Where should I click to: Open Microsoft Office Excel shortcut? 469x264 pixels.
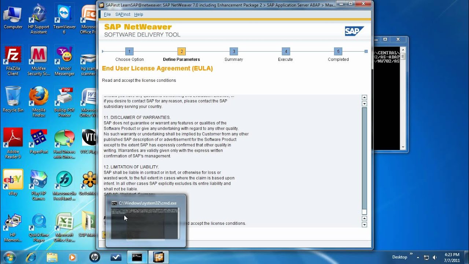[x=64, y=227]
